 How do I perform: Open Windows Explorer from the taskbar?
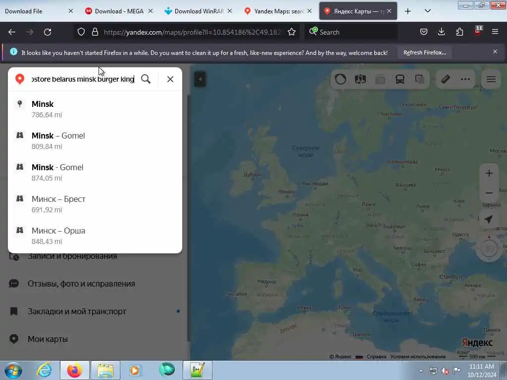point(105,370)
